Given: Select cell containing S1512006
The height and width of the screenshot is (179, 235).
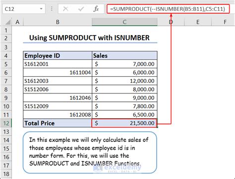Looking at the screenshot, I should [58, 89].
